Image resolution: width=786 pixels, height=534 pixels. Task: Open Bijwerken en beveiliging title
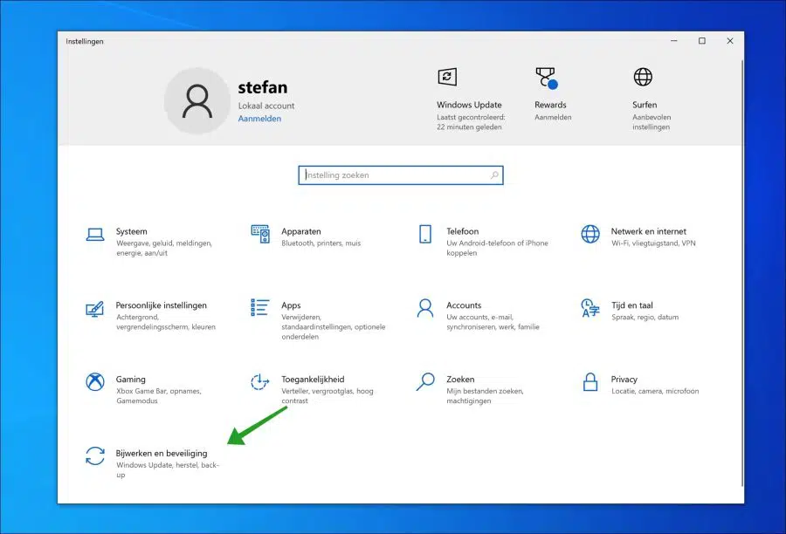pos(162,454)
